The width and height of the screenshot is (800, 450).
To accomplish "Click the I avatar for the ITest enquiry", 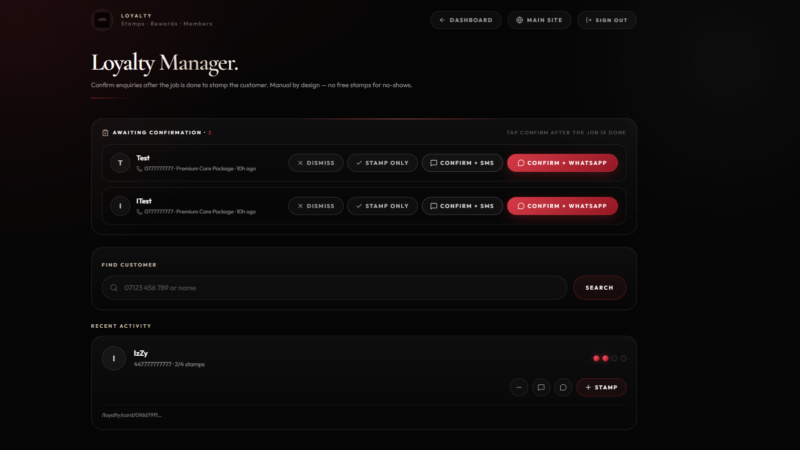I will click(120, 206).
